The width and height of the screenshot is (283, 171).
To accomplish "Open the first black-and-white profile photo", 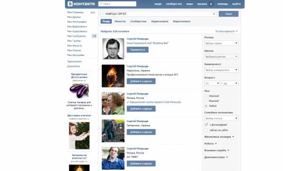I will (113, 49).
